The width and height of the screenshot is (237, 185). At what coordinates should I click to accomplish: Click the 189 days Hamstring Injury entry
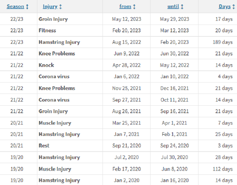pyautogui.click(x=118, y=42)
